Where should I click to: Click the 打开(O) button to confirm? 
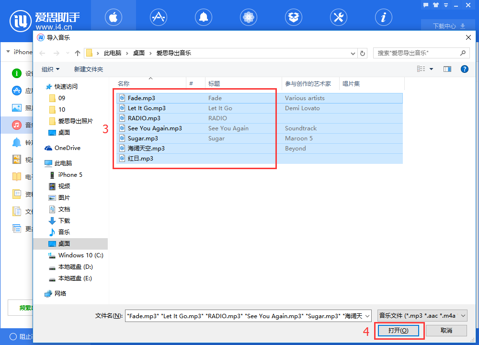pyautogui.click(x=399, y=331)
